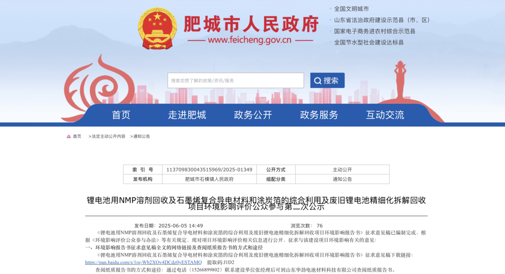Click the 肥城市人民政府 site title
Image resolution: width=505 pixels, height=274 pixels.
click(251, 24)
